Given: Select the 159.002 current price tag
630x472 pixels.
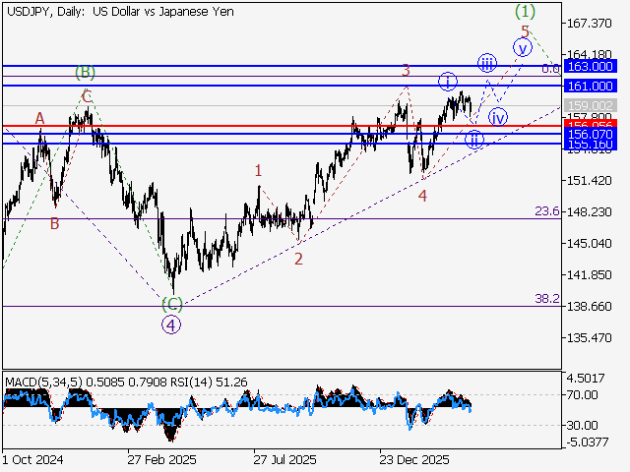Looking at the screenshot, I should (591, 105).
